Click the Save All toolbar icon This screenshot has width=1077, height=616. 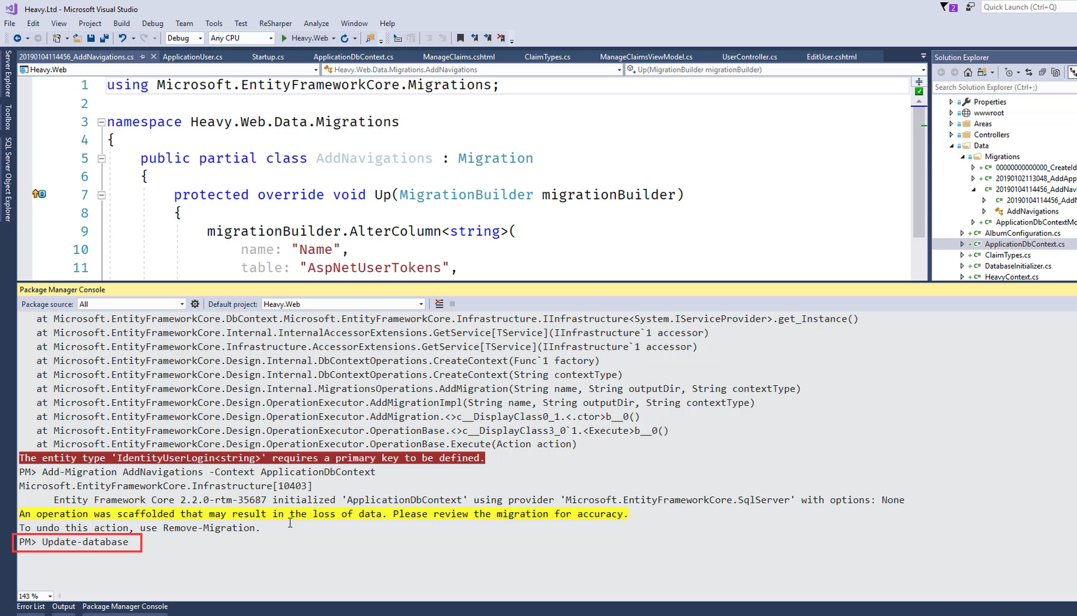tap(104, 38)
